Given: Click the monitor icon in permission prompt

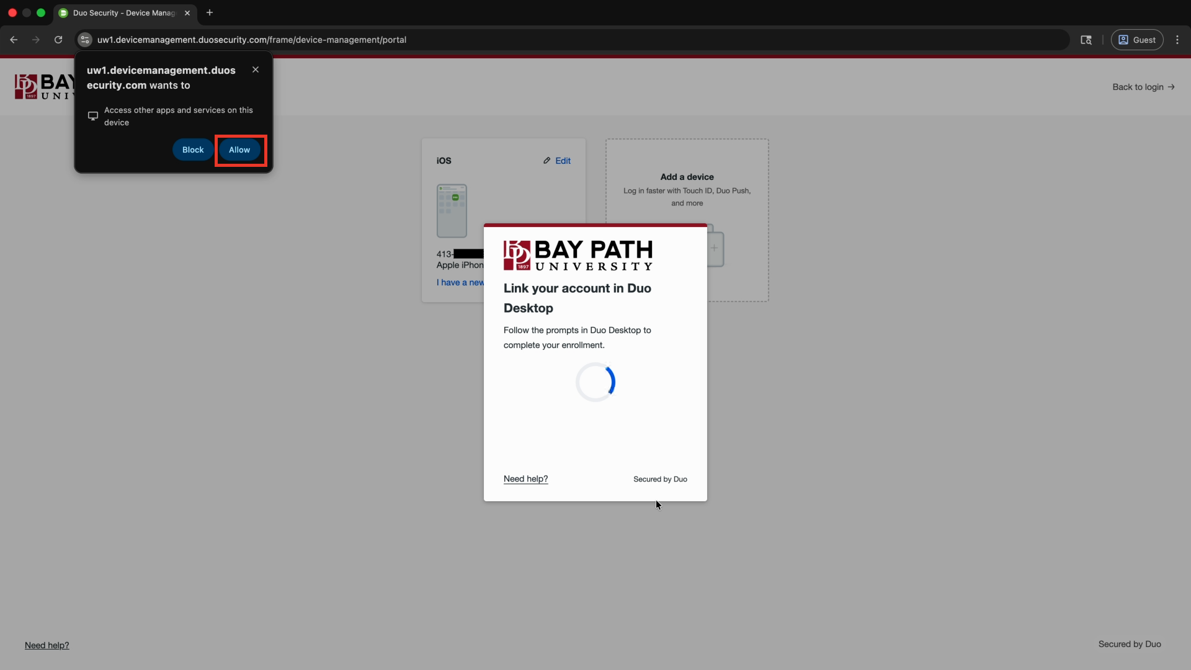Looking at the screenshot, I should pos(93,116).
